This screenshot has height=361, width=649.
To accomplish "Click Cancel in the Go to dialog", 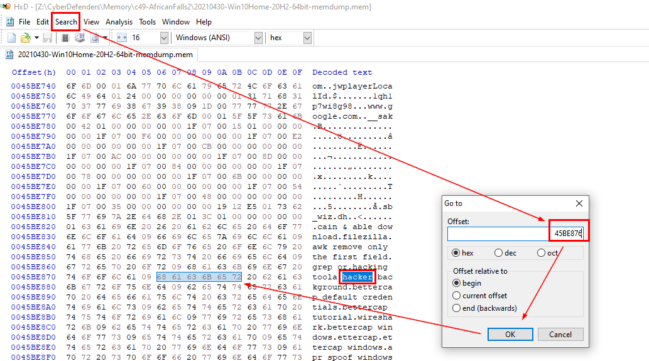I will tap(560, 334).
